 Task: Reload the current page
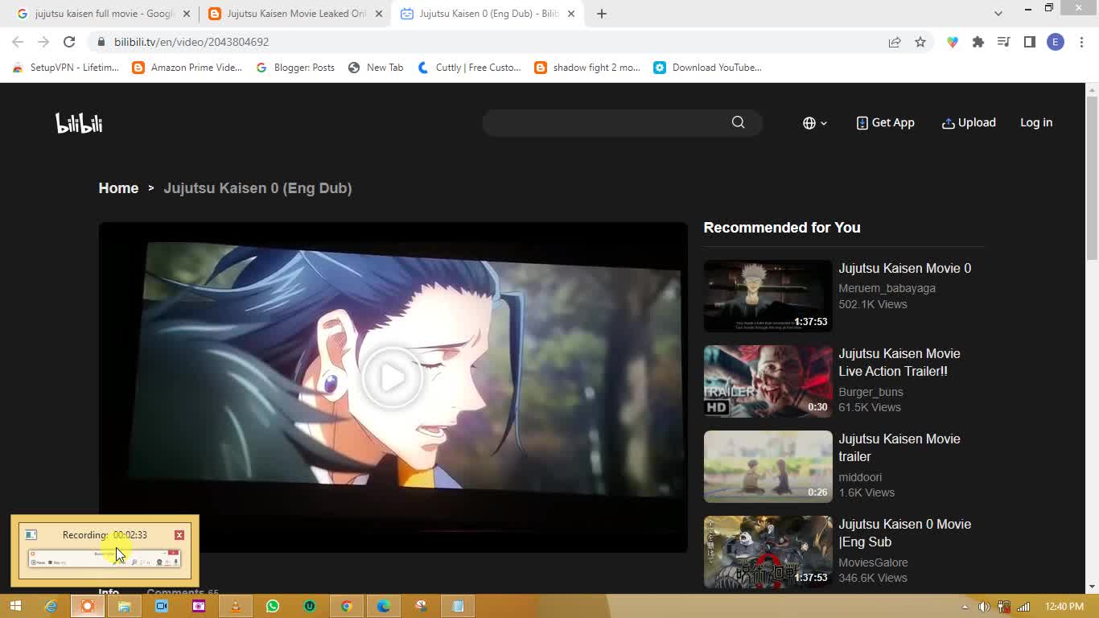69,42
